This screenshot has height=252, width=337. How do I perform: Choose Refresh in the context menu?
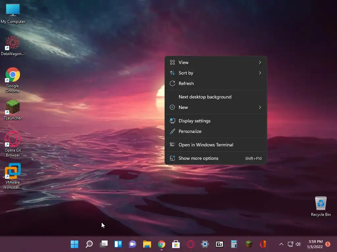tap(216, 83)
